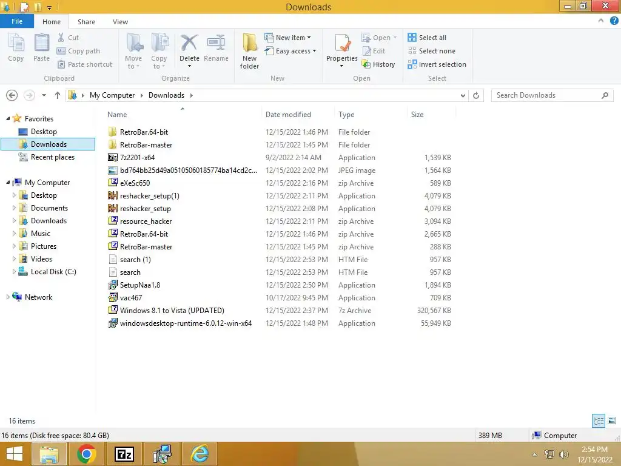Switch to the Share ribbon tab

[x=86, y=22]
